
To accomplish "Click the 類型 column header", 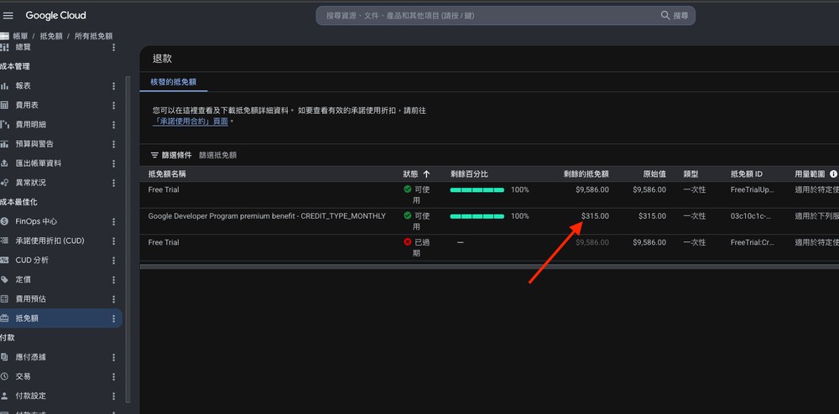I will (x=690, y=174).
